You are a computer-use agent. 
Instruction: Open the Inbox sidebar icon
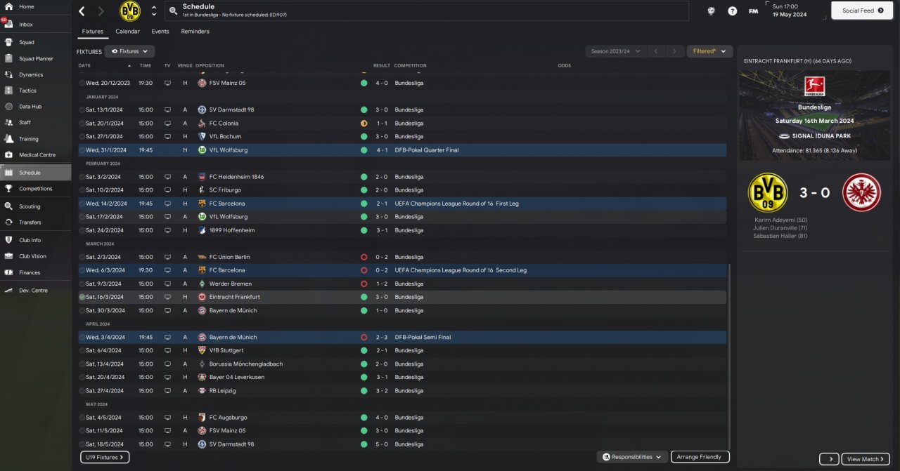pos(8,25)
